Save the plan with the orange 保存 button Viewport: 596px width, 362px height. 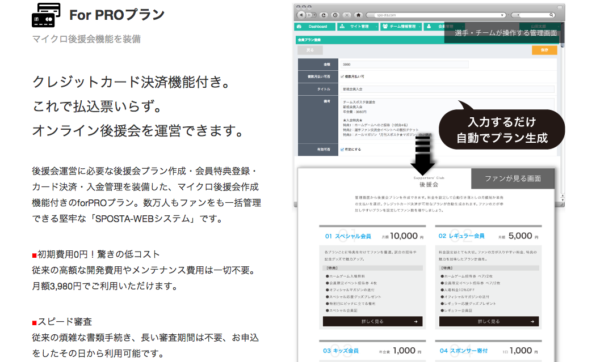[544, 50]
